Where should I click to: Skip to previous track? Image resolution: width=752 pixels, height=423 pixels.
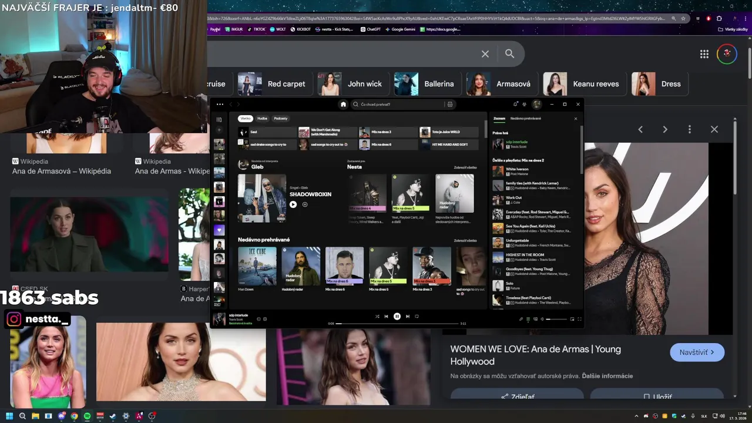[x=386, y=316]
